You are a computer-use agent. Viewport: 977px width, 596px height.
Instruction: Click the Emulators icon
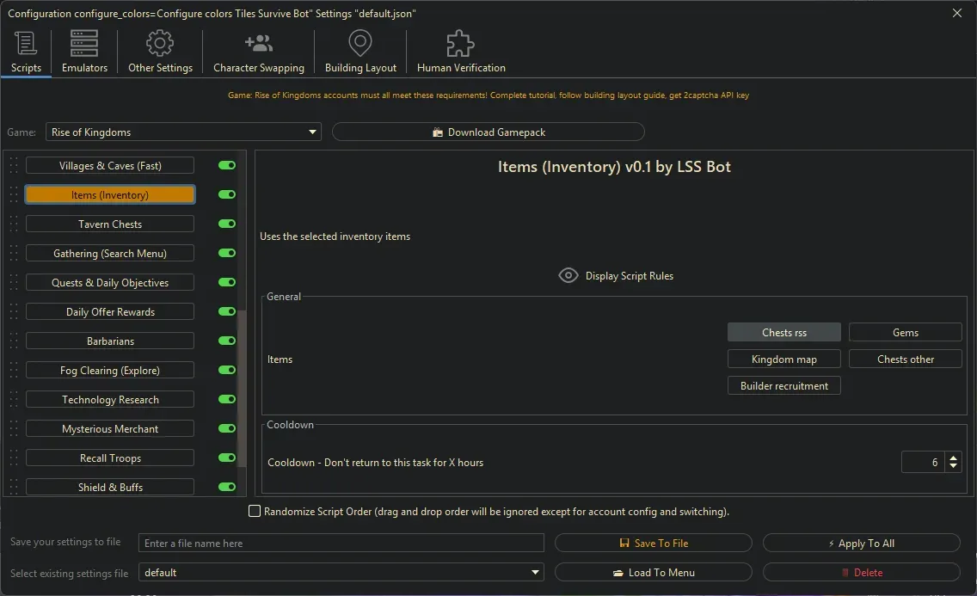(83, 43)
